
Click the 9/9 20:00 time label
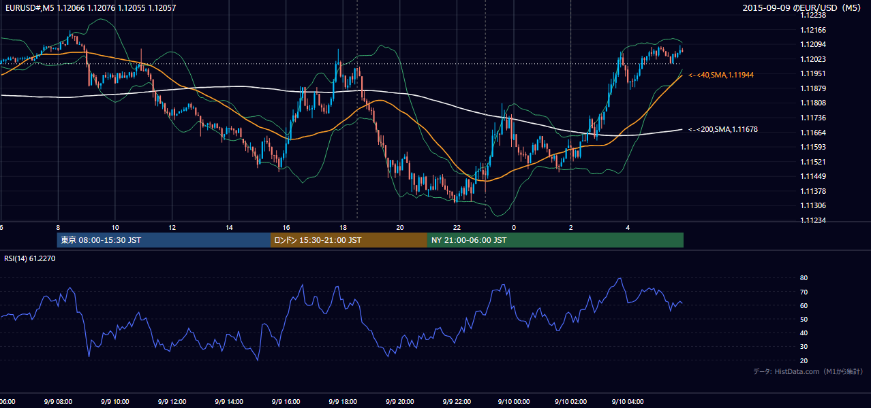pos(400,401)
